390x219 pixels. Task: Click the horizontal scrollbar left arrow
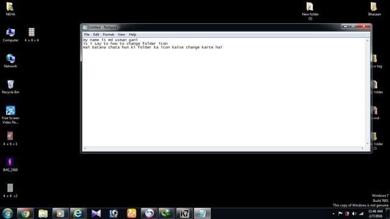tap(85, 148)
